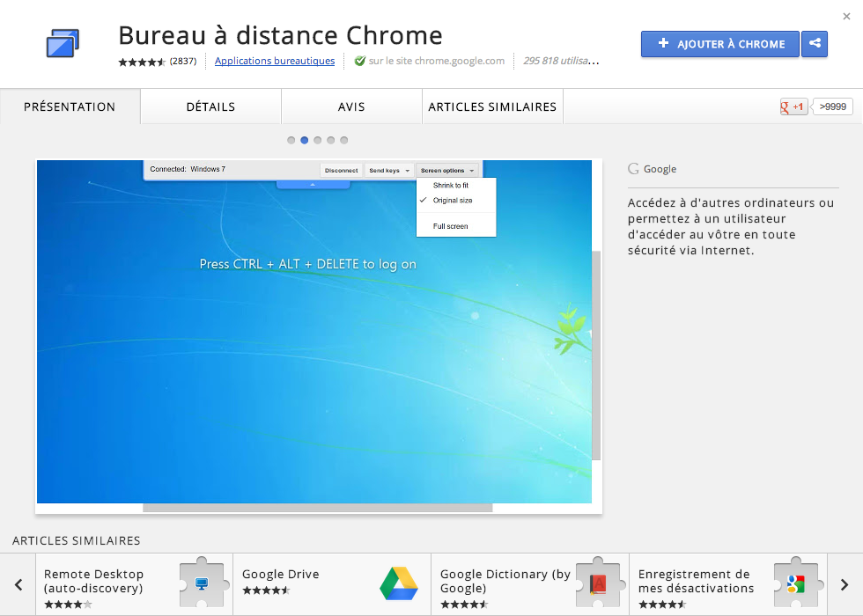Image resolution: width=863 pixels, height=616 pixels.
Task: Switch to the Articles similaires tab
Action: click(492, 106)
